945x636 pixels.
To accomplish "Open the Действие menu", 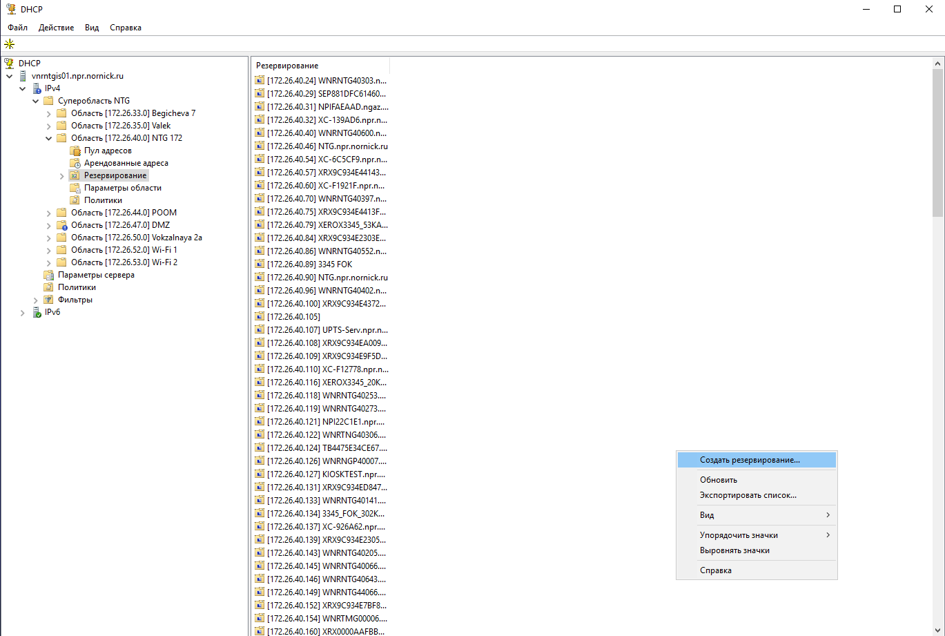I will 56,28.
